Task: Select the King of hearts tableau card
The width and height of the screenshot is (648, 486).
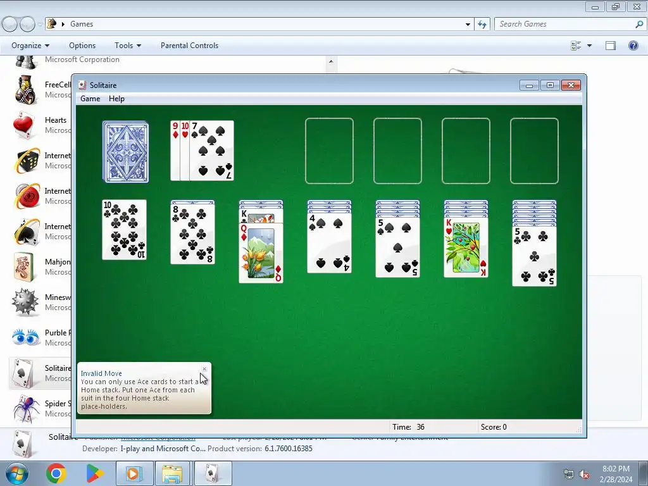Action: click(466, 247)
